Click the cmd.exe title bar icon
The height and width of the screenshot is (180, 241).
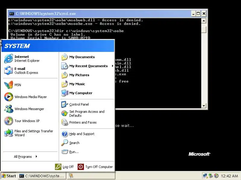pos(12,13)
